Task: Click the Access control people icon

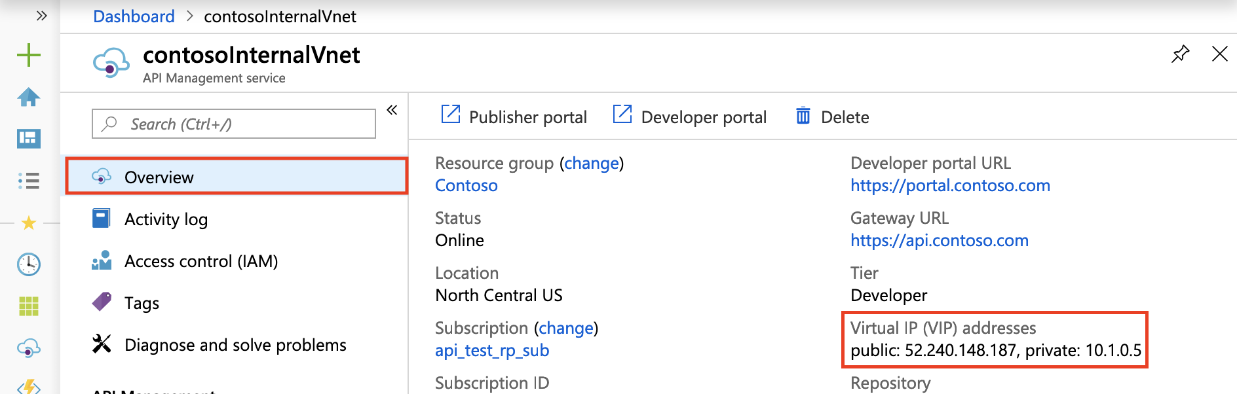Action: point(102,260)
